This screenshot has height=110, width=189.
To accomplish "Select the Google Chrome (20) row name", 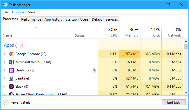I will tap(31, 54).
